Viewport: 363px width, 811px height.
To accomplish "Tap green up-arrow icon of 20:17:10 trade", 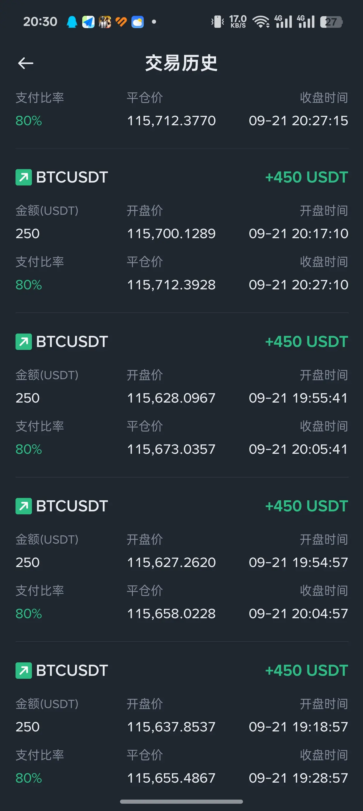I will [x=24, y=177].
